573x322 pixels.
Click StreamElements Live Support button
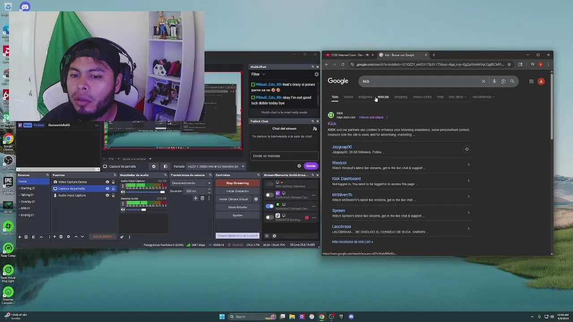(x=237, y=236)
